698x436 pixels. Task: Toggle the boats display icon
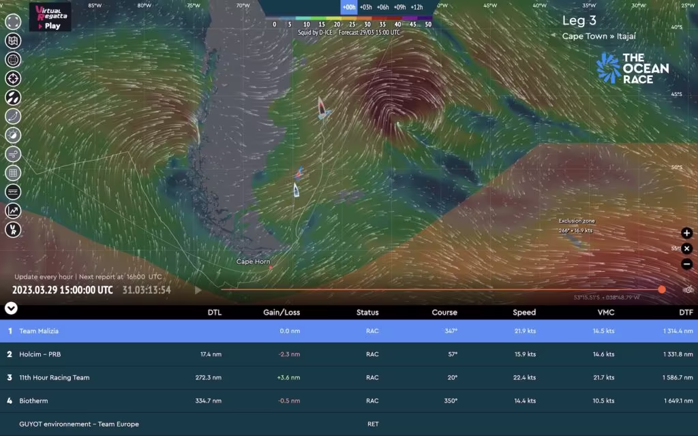[13, 97]
